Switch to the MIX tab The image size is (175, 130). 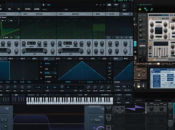tap(9, 8)
